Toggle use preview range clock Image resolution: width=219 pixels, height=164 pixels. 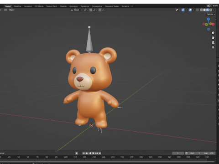(x=186, y=153)
